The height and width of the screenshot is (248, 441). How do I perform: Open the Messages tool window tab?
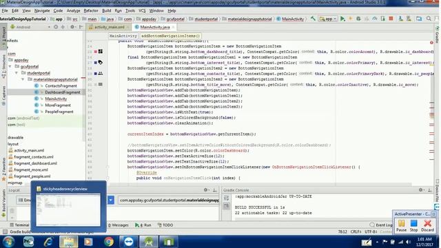click(x=118, y=225)
